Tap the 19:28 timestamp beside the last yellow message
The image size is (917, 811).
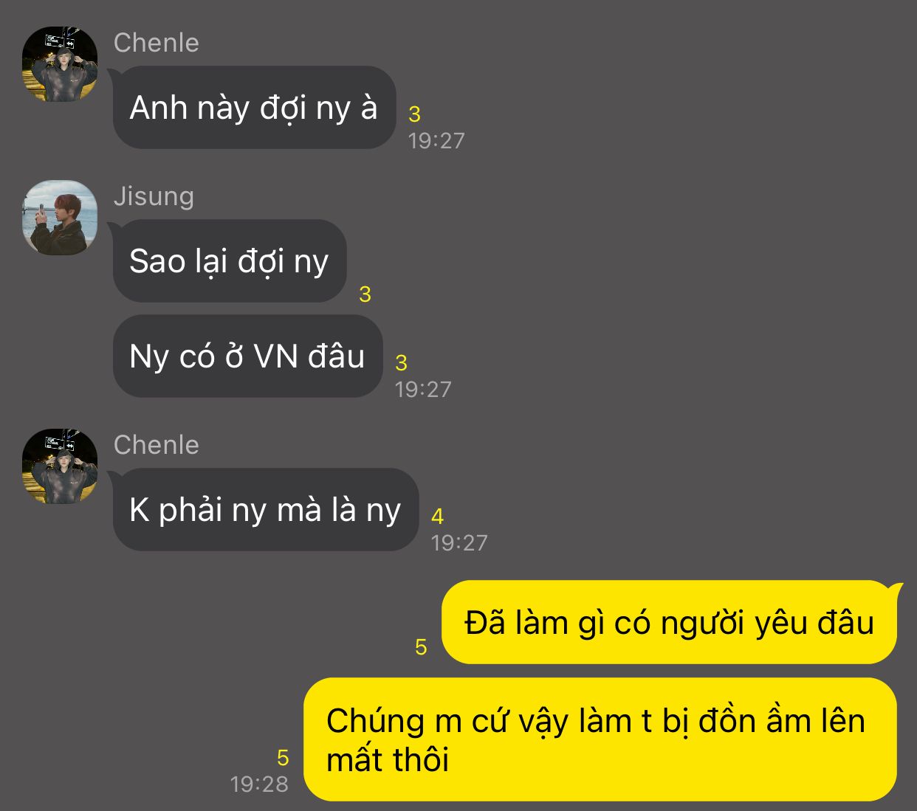[259, 784]
